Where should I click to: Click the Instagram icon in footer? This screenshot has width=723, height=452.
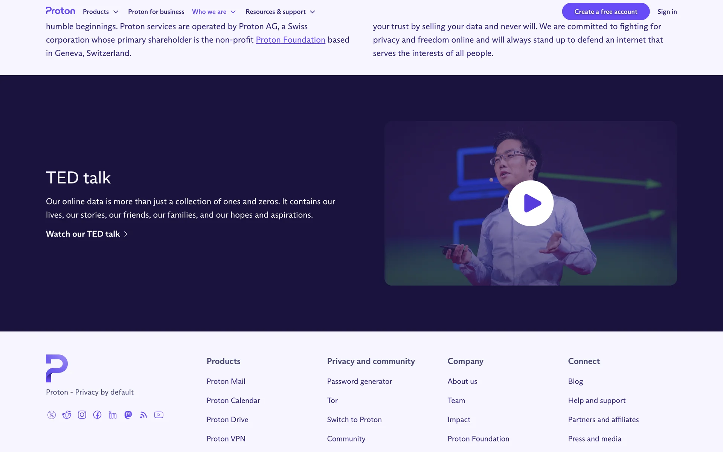(82, 415)
